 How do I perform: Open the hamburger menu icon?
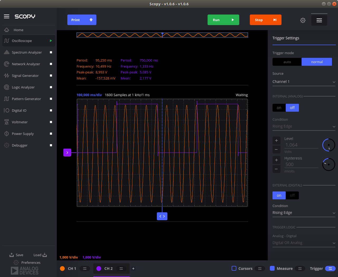pos(7,16)
